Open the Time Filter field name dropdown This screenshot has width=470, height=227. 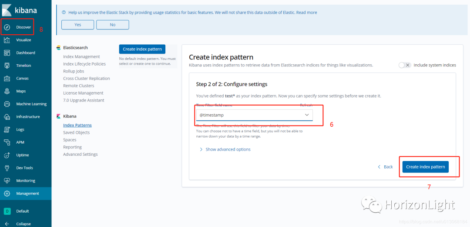254,115
